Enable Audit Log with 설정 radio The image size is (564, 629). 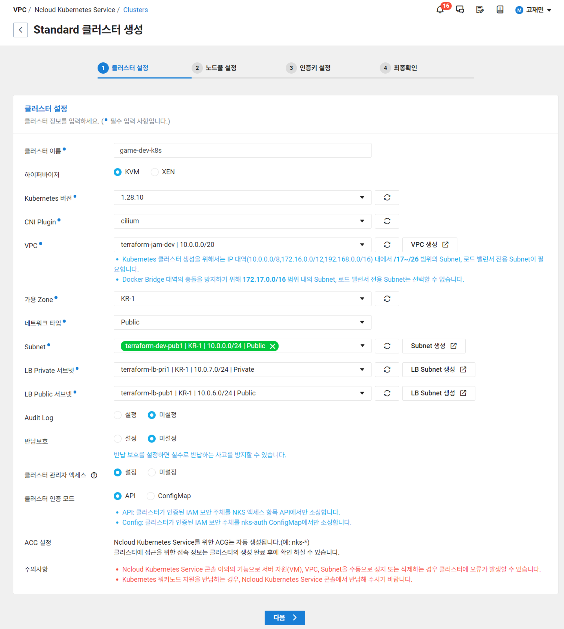click(x=118, y=415)
